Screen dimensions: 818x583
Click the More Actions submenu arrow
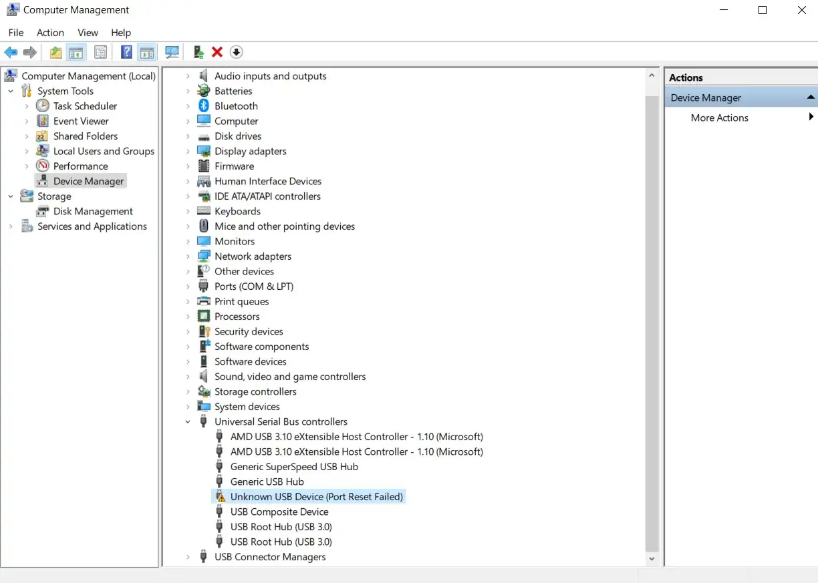(x=811, y=118)
